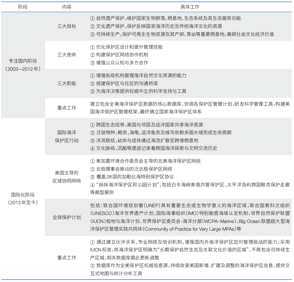Select the cell 全球保护计划

point(67,217)
